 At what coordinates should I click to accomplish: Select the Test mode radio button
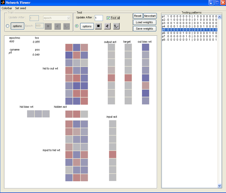click(x=77, y=26)
